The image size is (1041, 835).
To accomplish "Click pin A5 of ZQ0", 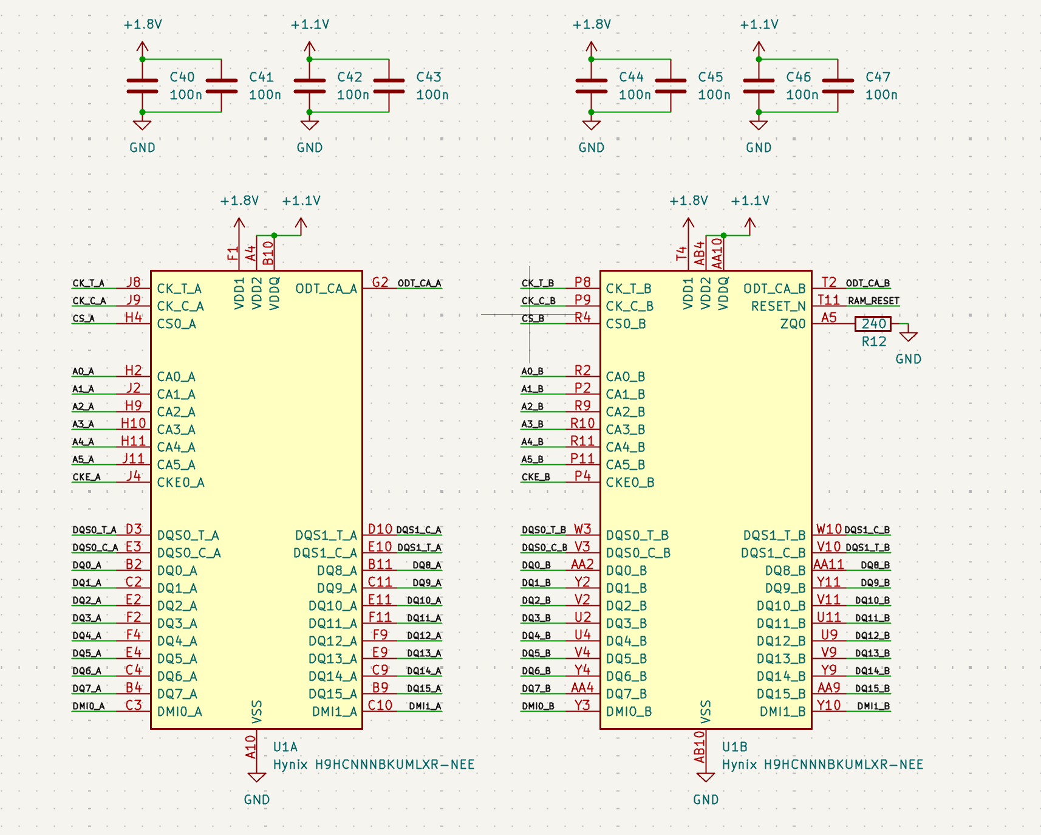I will (x=828, y=317).
